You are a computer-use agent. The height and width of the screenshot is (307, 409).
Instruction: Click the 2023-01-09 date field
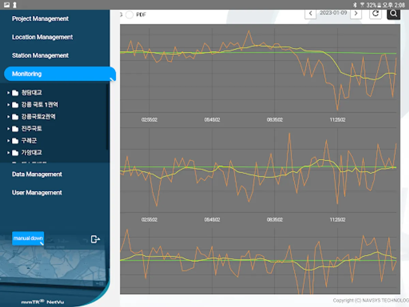click(x=333, y=13)
